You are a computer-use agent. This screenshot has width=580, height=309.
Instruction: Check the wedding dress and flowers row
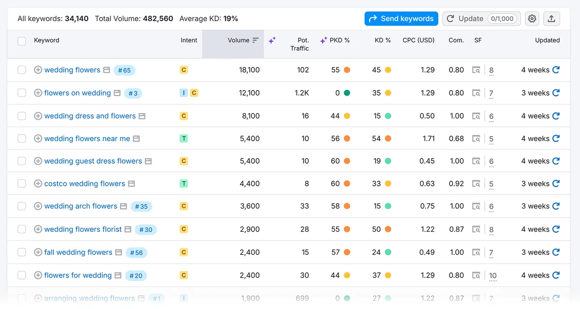[x=22, y=116]
